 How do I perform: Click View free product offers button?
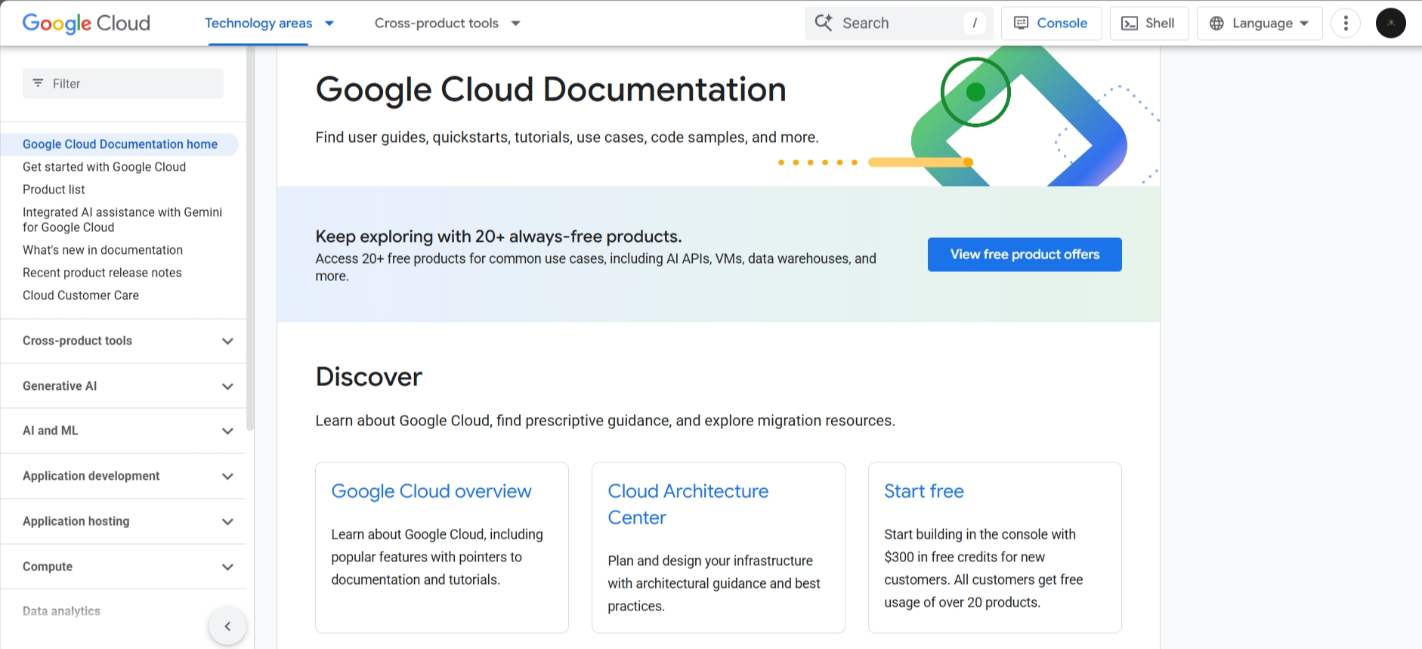coord(1025,255)
